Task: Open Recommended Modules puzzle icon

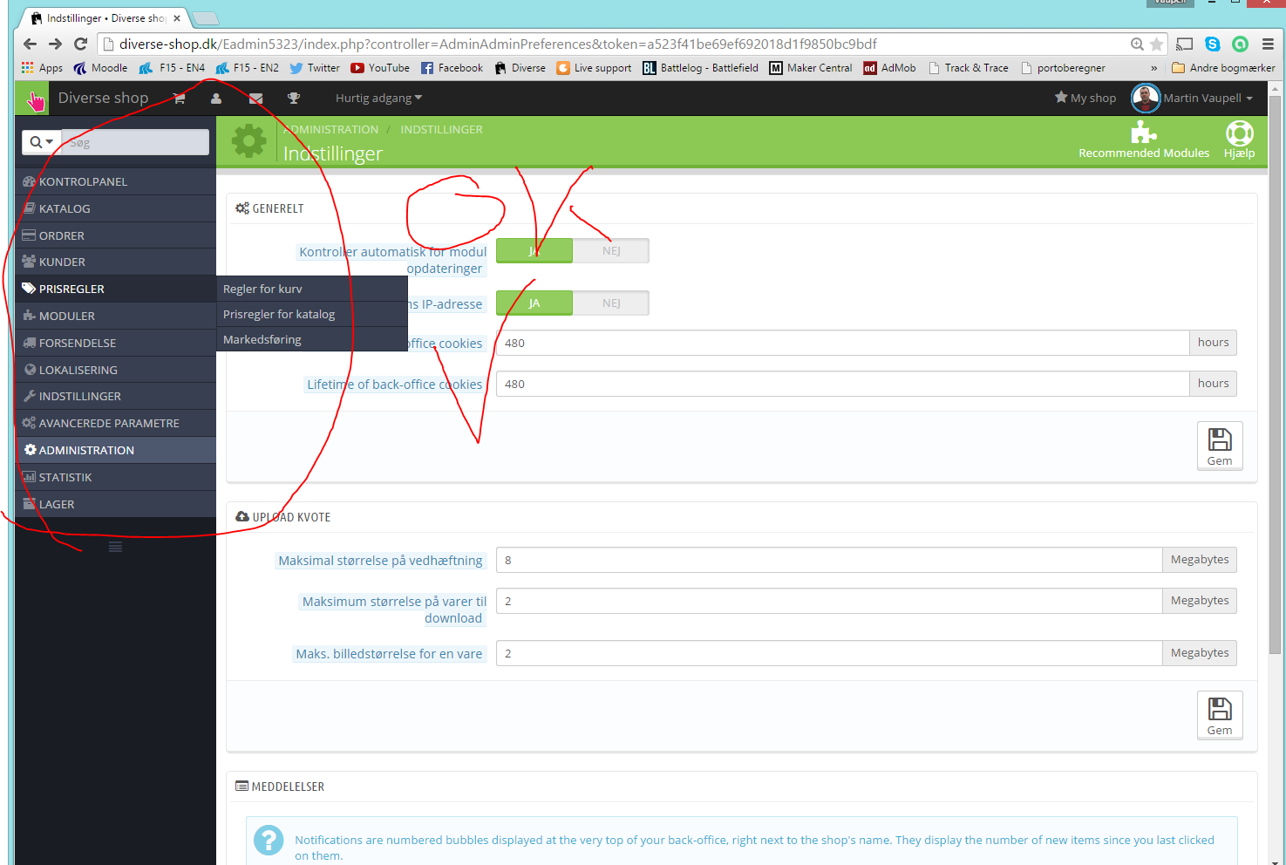Action: pyautogui.click(x=1143, y=133)
